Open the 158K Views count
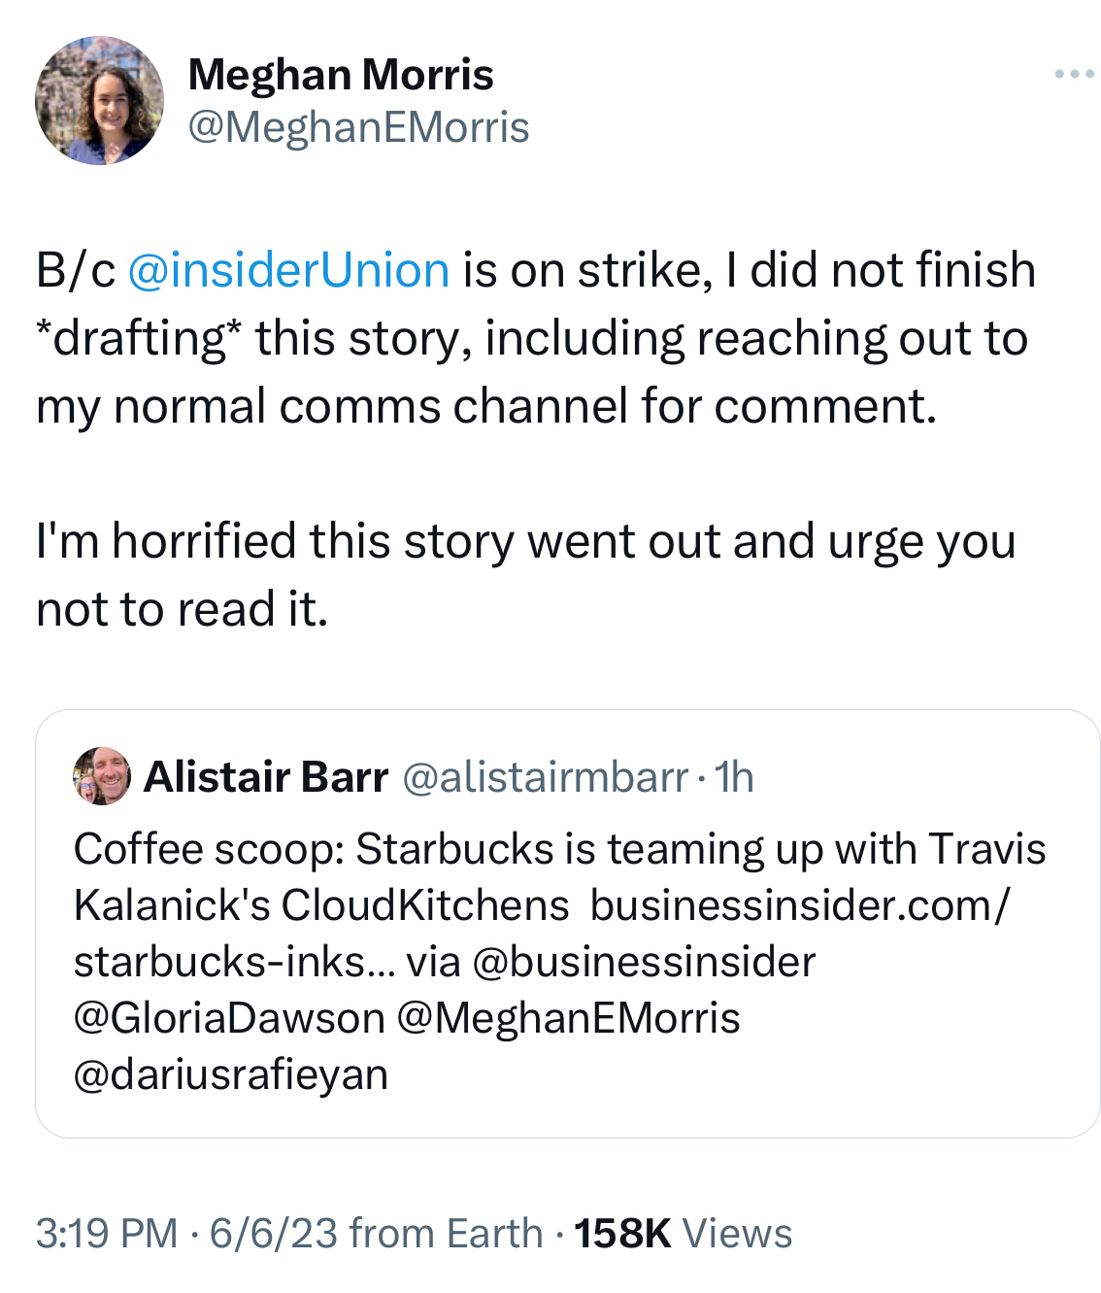Screen dimensions: 1101x1293 684,1234
